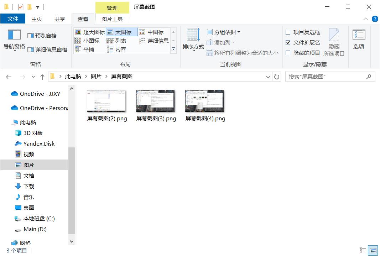
Task: Open folder 选项 settings
Action: [358, 39]
